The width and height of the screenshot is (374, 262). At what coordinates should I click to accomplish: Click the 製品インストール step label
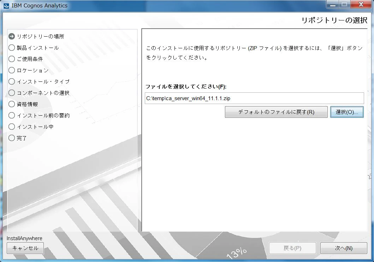[38, 48]
